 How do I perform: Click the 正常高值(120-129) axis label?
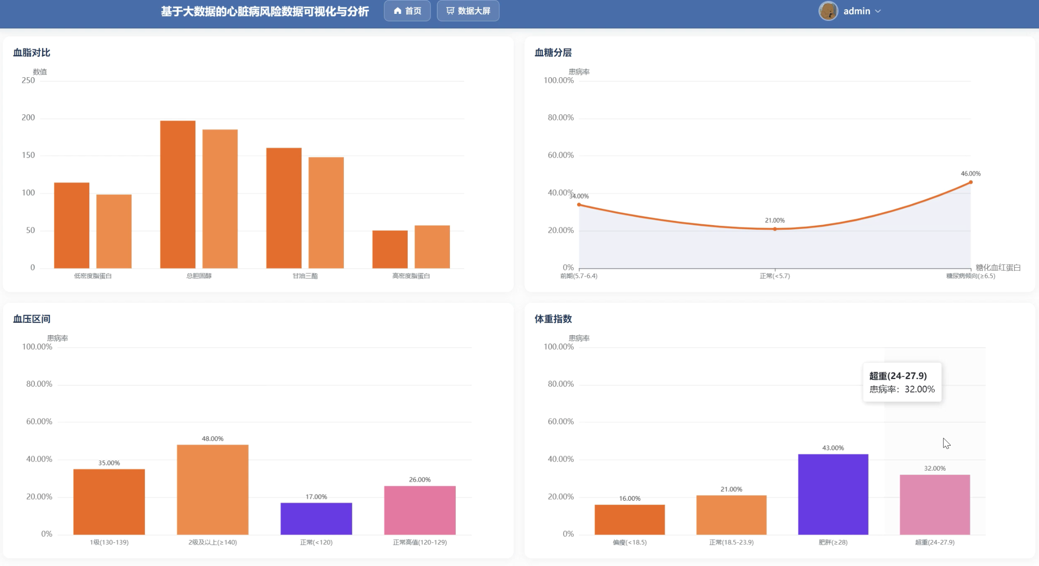pos(420,542)
